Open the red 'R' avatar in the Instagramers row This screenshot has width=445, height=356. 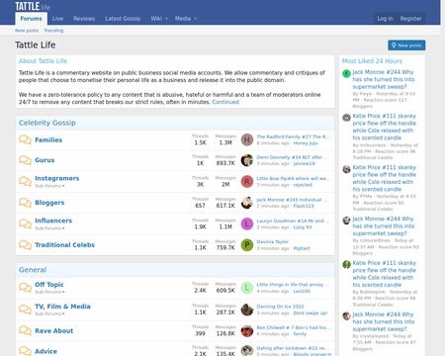[x=247, y=181]
